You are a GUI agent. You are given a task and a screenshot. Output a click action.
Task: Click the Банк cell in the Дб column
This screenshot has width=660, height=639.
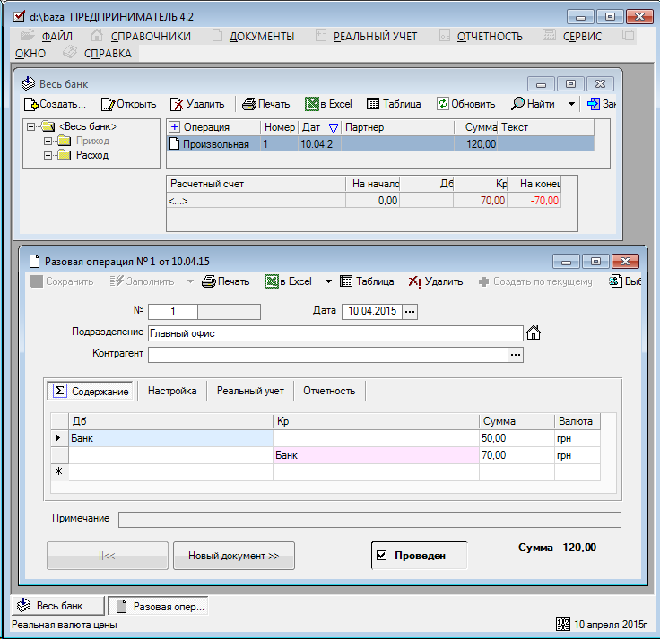(170, 438)
